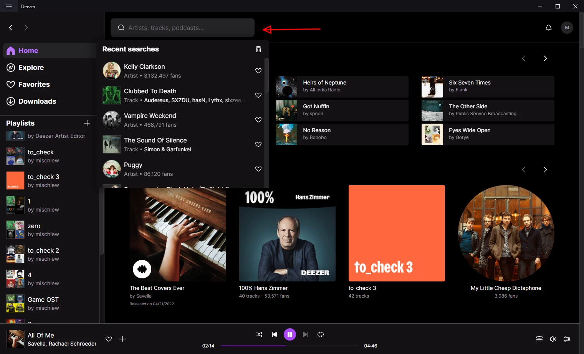Open the Deezer Artist Editor playlist
This screenshot has width=584, height=354.
coord(50,136)
